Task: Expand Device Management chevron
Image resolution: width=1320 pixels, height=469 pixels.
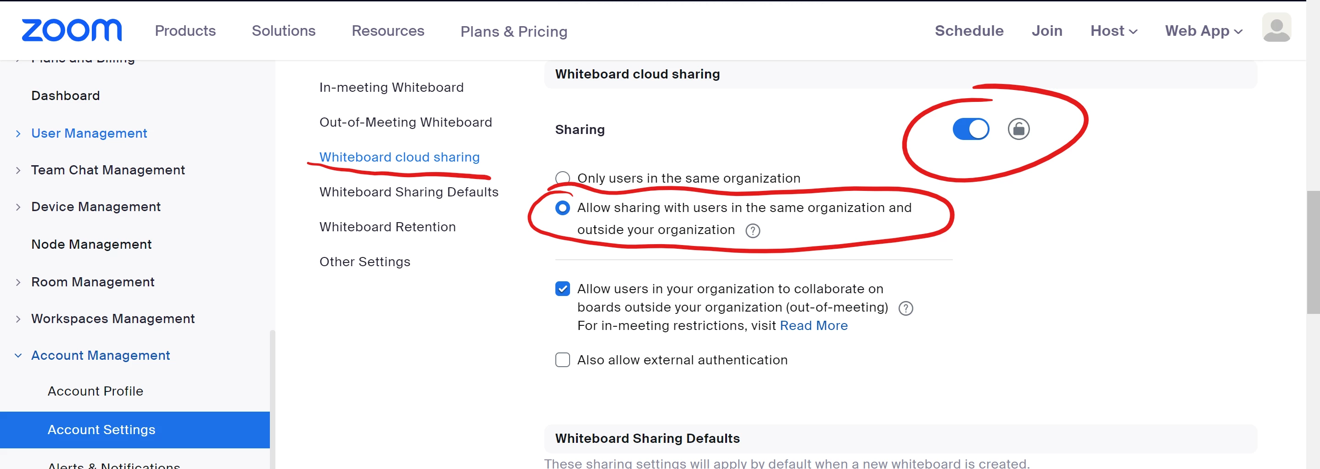Action: [18, 207]
